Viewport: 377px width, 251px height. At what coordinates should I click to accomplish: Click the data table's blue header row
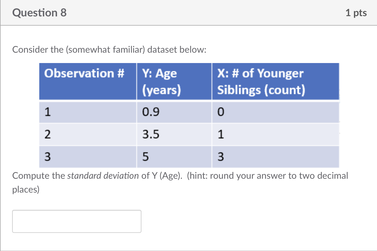tap(189, 81)
